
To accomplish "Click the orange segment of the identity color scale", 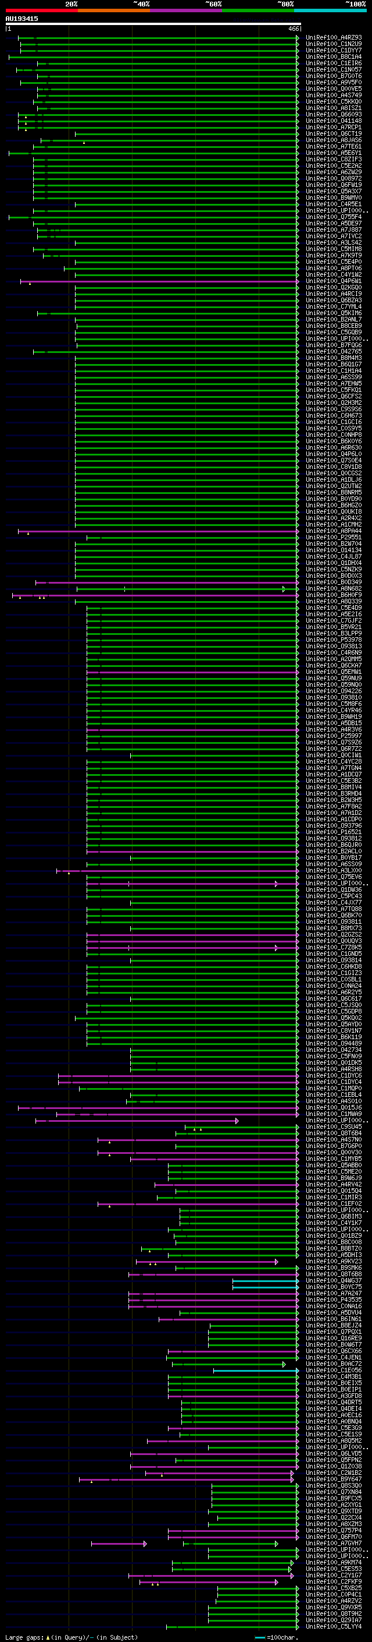I will pos(114,11).
